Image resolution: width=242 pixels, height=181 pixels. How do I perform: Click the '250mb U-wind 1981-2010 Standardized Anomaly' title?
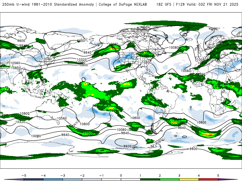pyautogui.click(x=48, y=4)
